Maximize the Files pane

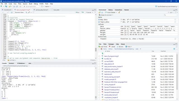pos(176,44)
